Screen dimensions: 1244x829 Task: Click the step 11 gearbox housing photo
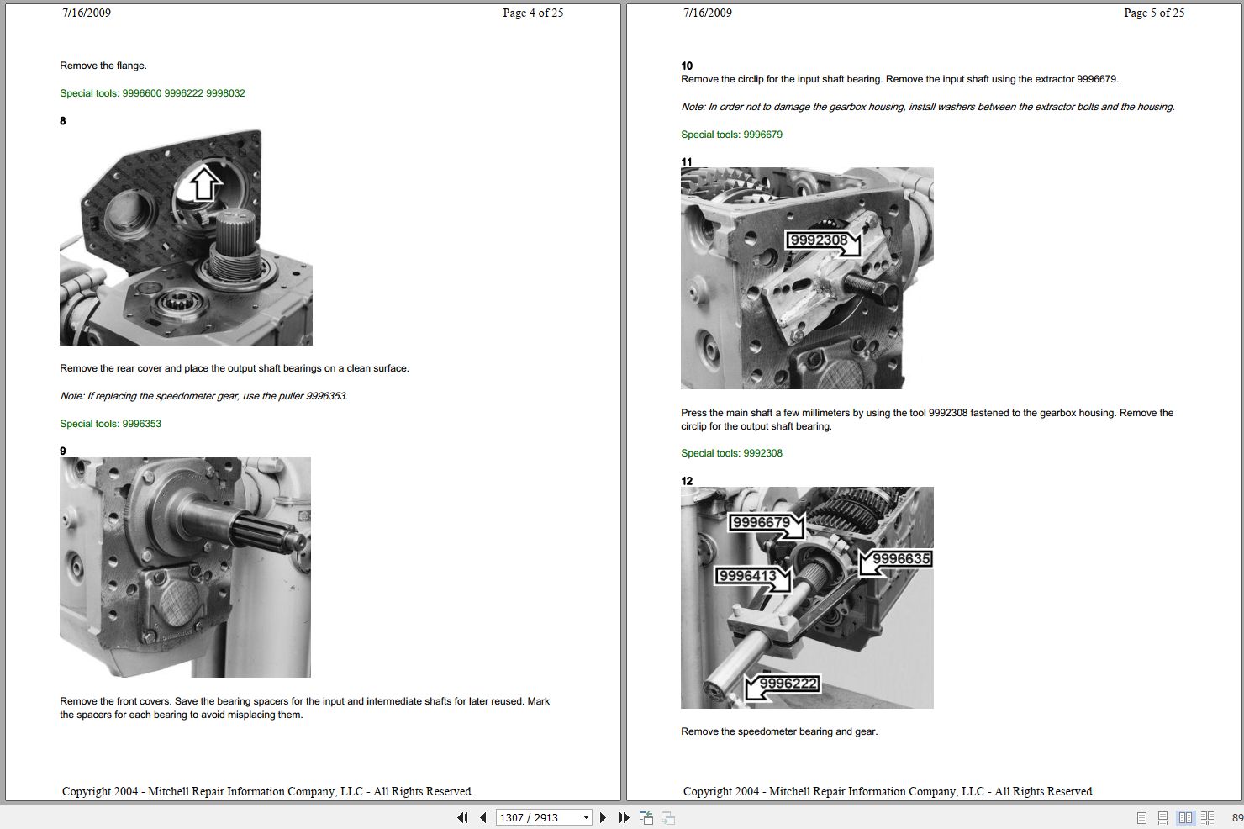(x=805, y=277)
